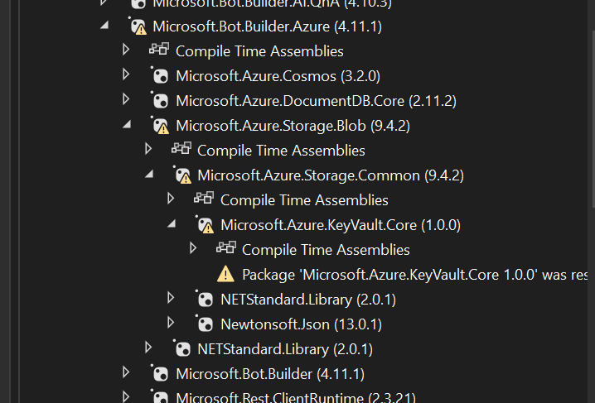Image resolution: width=595 pixels, height=403 pixels.
Task: Expand the Newtonsoft.Json package node
Action: tap(171, 323)
